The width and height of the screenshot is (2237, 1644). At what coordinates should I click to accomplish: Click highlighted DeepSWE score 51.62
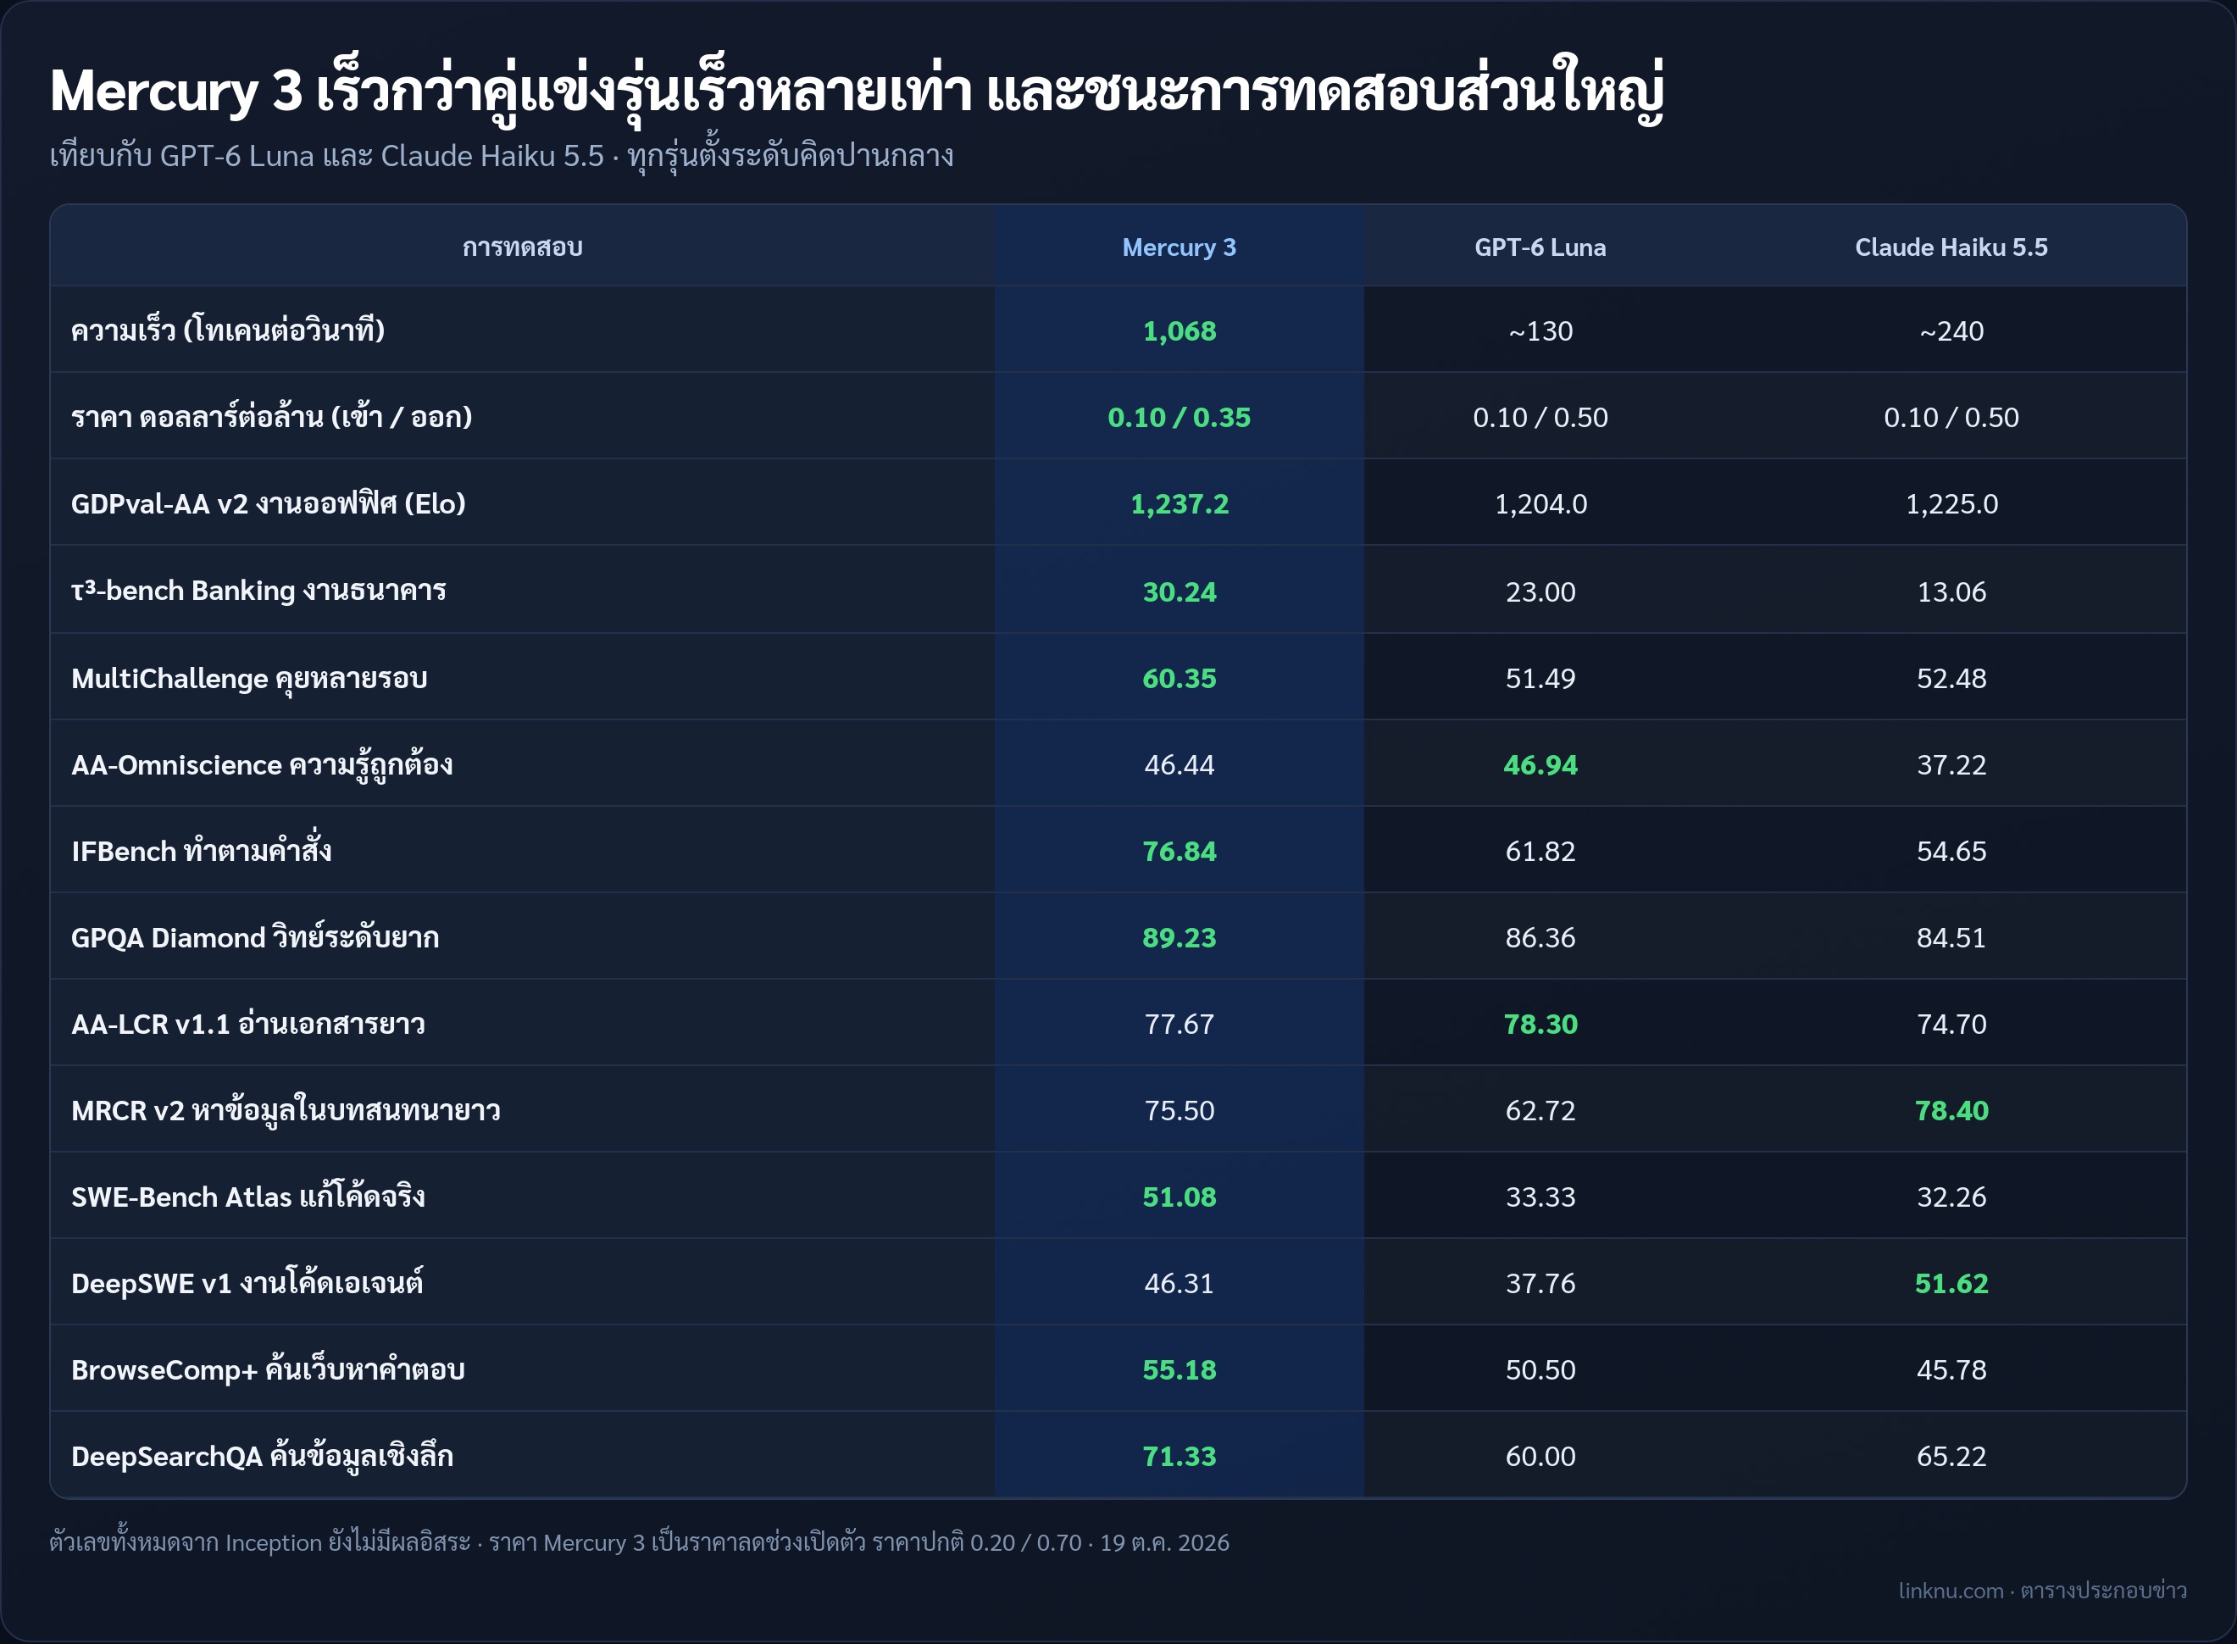[1951, 1284]
